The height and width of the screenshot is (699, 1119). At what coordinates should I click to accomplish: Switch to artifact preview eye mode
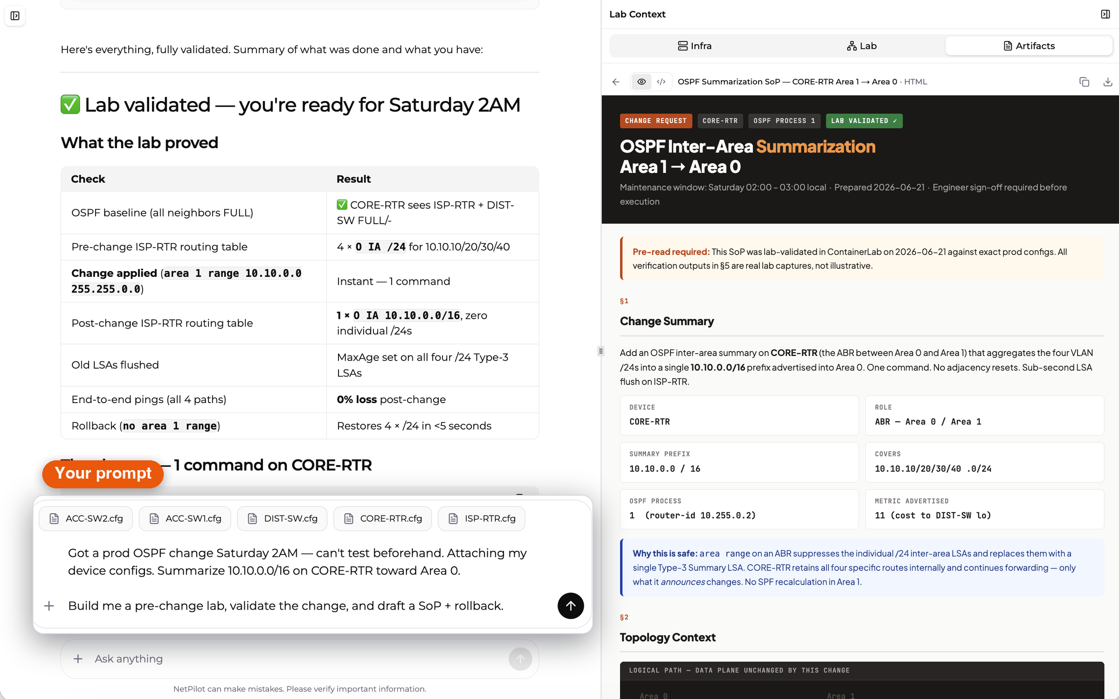642,82
